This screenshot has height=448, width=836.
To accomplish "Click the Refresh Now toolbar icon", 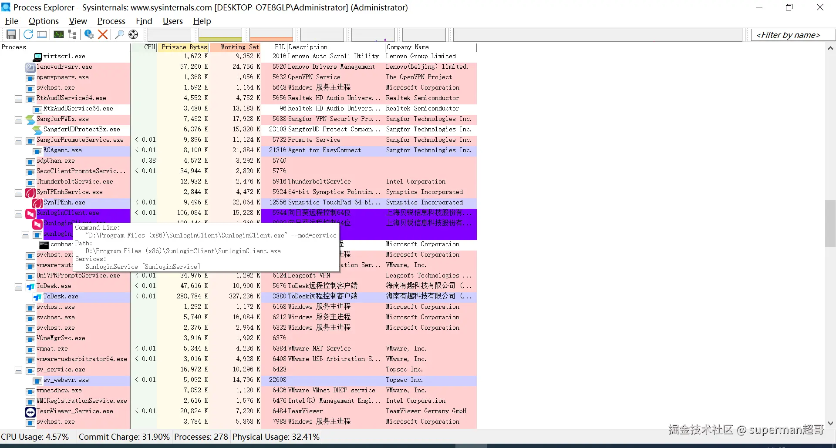I will (x=28, y=34).
